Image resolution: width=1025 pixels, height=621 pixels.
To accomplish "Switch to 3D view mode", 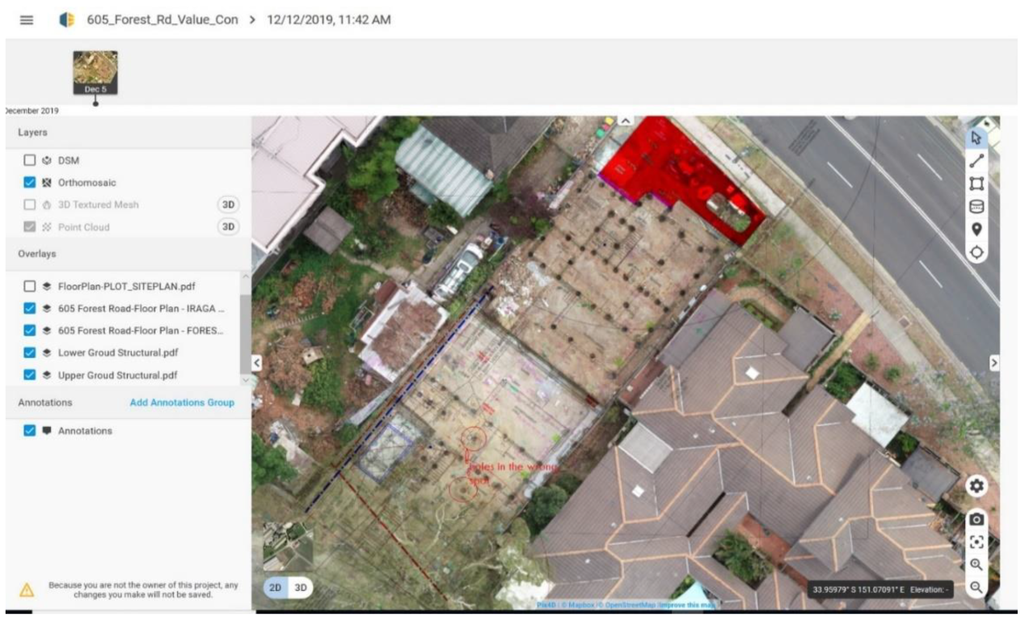I will pos(300,588).
